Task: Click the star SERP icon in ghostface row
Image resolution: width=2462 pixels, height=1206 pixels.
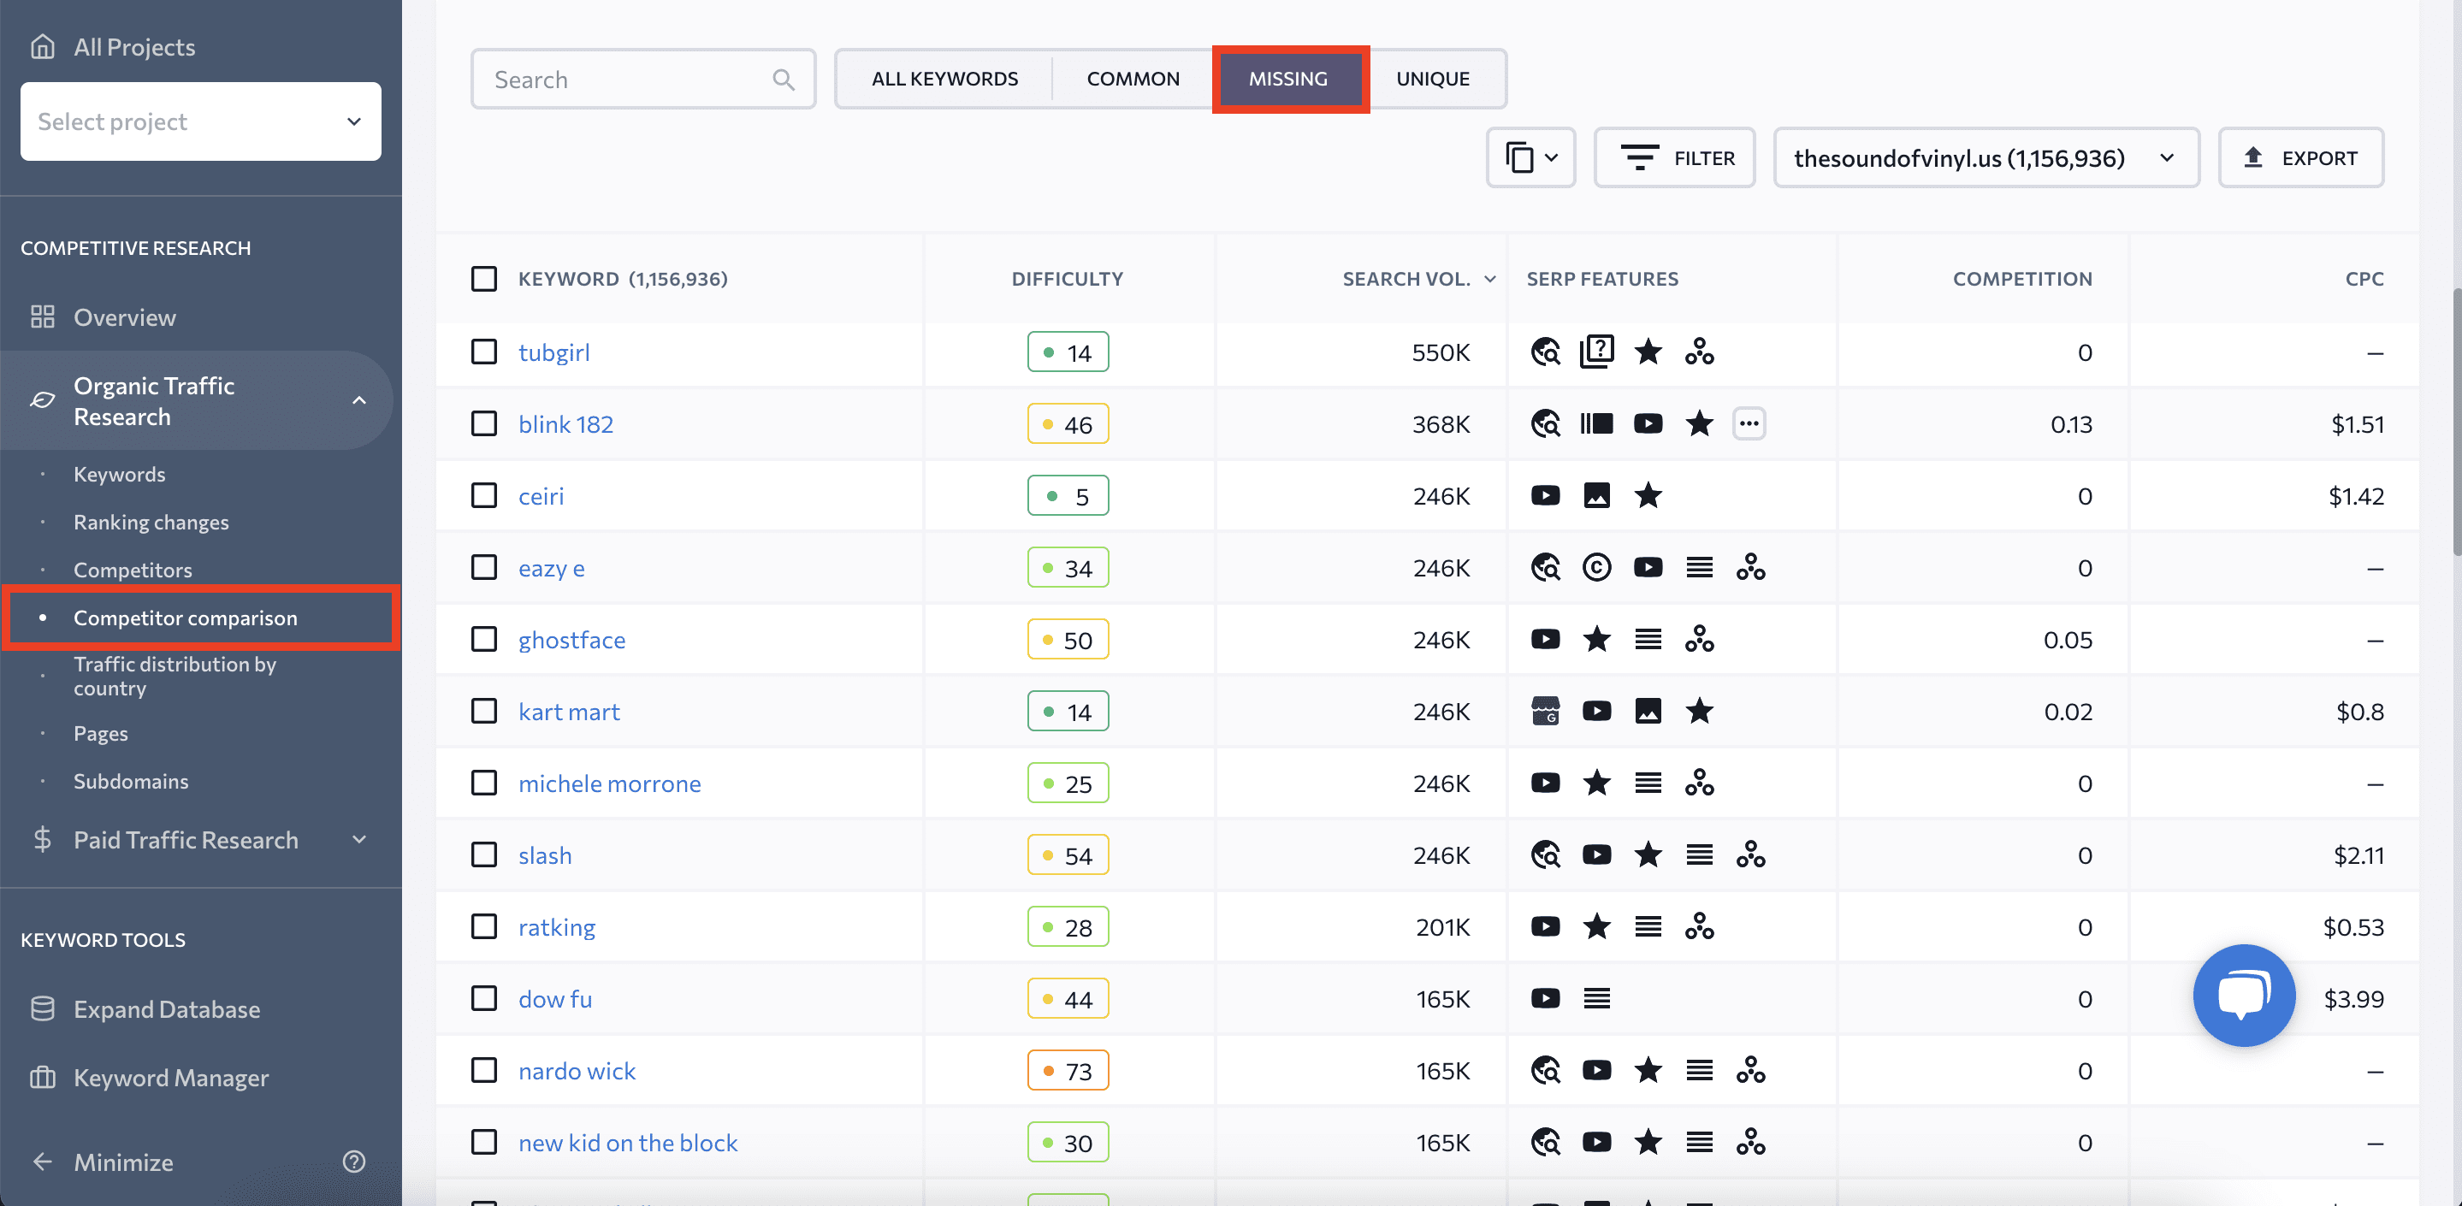Action: pyautogui.click(x=1596, y=638)
